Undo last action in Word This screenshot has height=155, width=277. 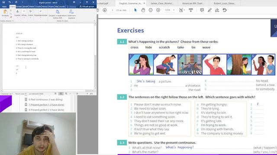[x=10, y=2]
